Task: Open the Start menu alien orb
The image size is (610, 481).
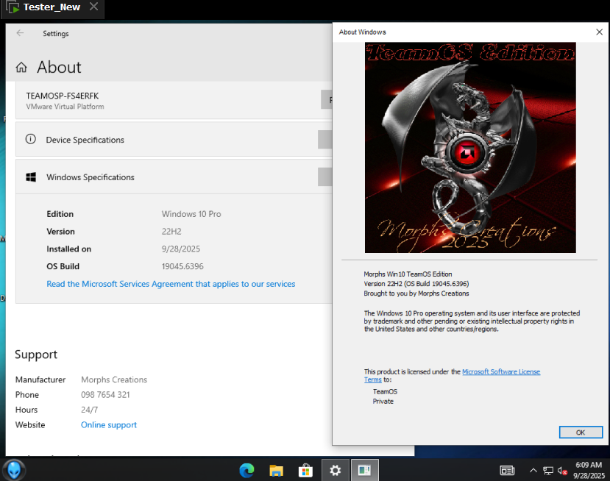Action: pos(14,469)
